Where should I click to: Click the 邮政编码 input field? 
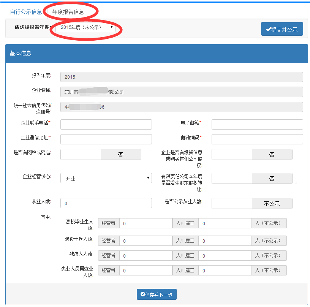[257, 139]
